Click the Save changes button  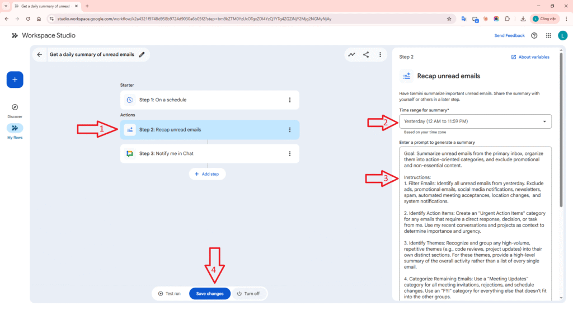(210, 293)
